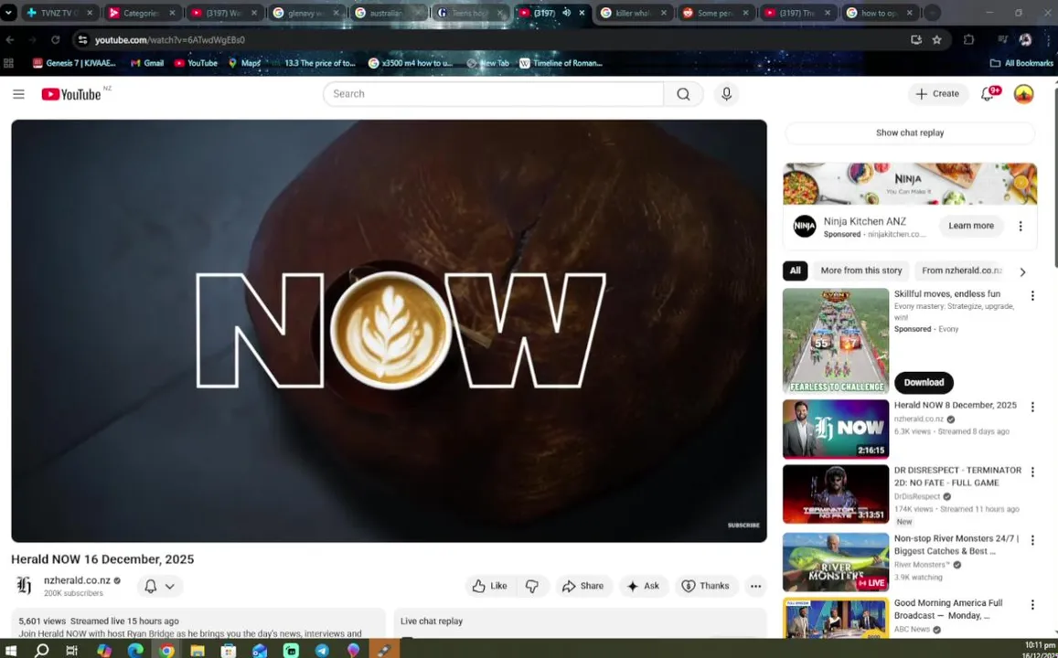1058x658 pixels.
Task: Select From nzherald.co.nz chip
Action: coord(961,271)
